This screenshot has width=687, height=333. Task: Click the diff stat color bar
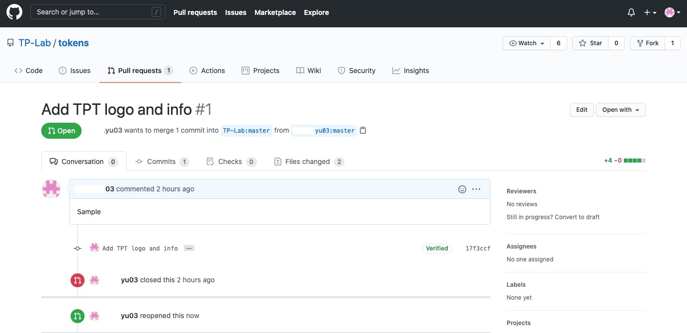click(635, 161)
